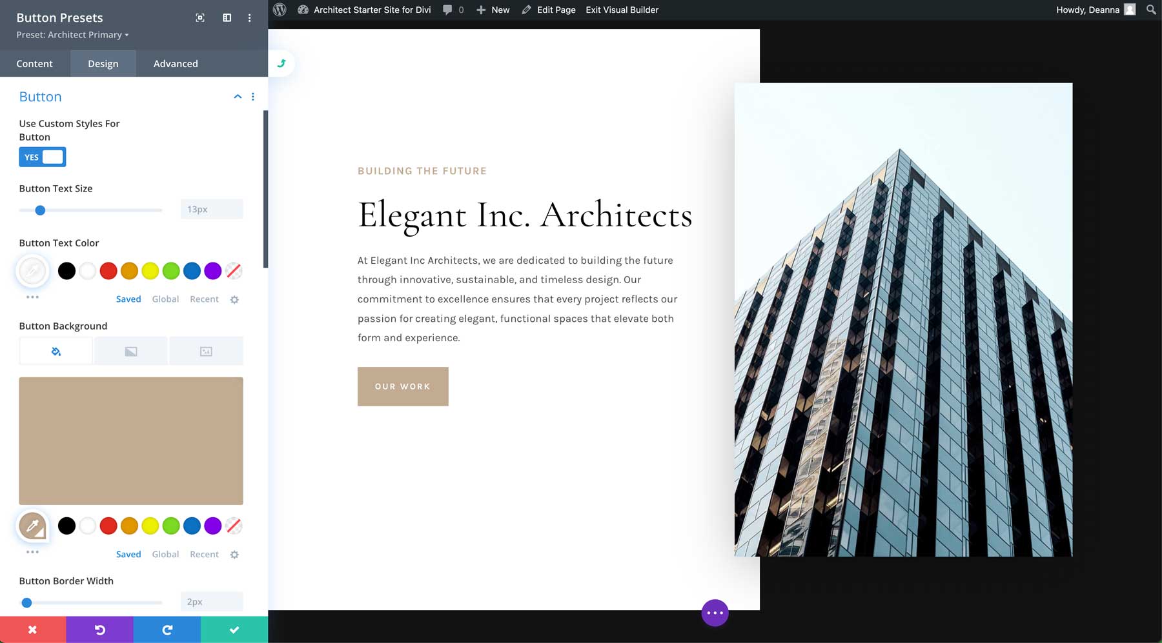Viewport: 1162px width, 643px height.
Task: Click Exit Visual Builder in the admin bar
Action: click(621, 10)
